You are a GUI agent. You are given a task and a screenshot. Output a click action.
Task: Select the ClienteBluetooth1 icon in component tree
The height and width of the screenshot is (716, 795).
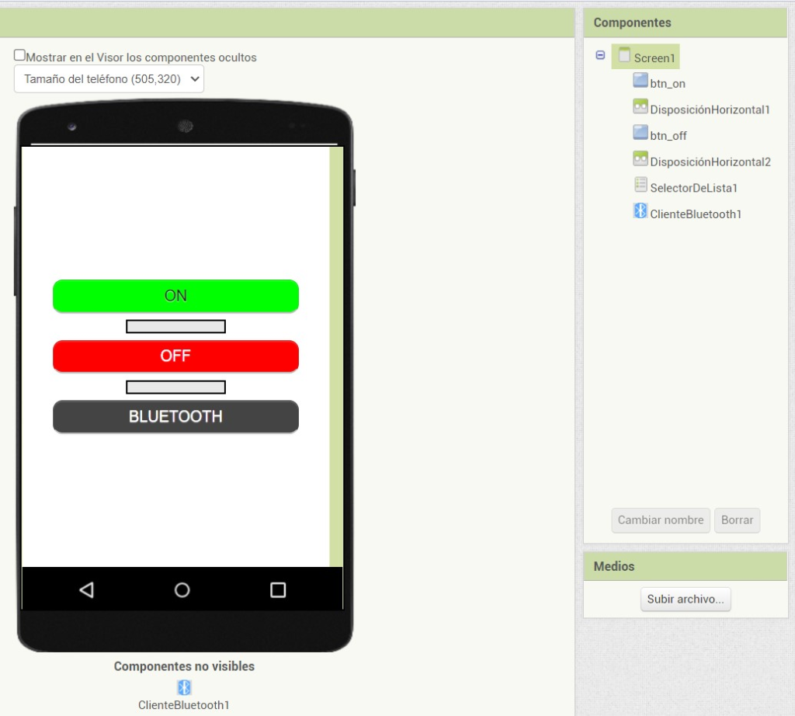pyautogui.click(x=641, y=211)
